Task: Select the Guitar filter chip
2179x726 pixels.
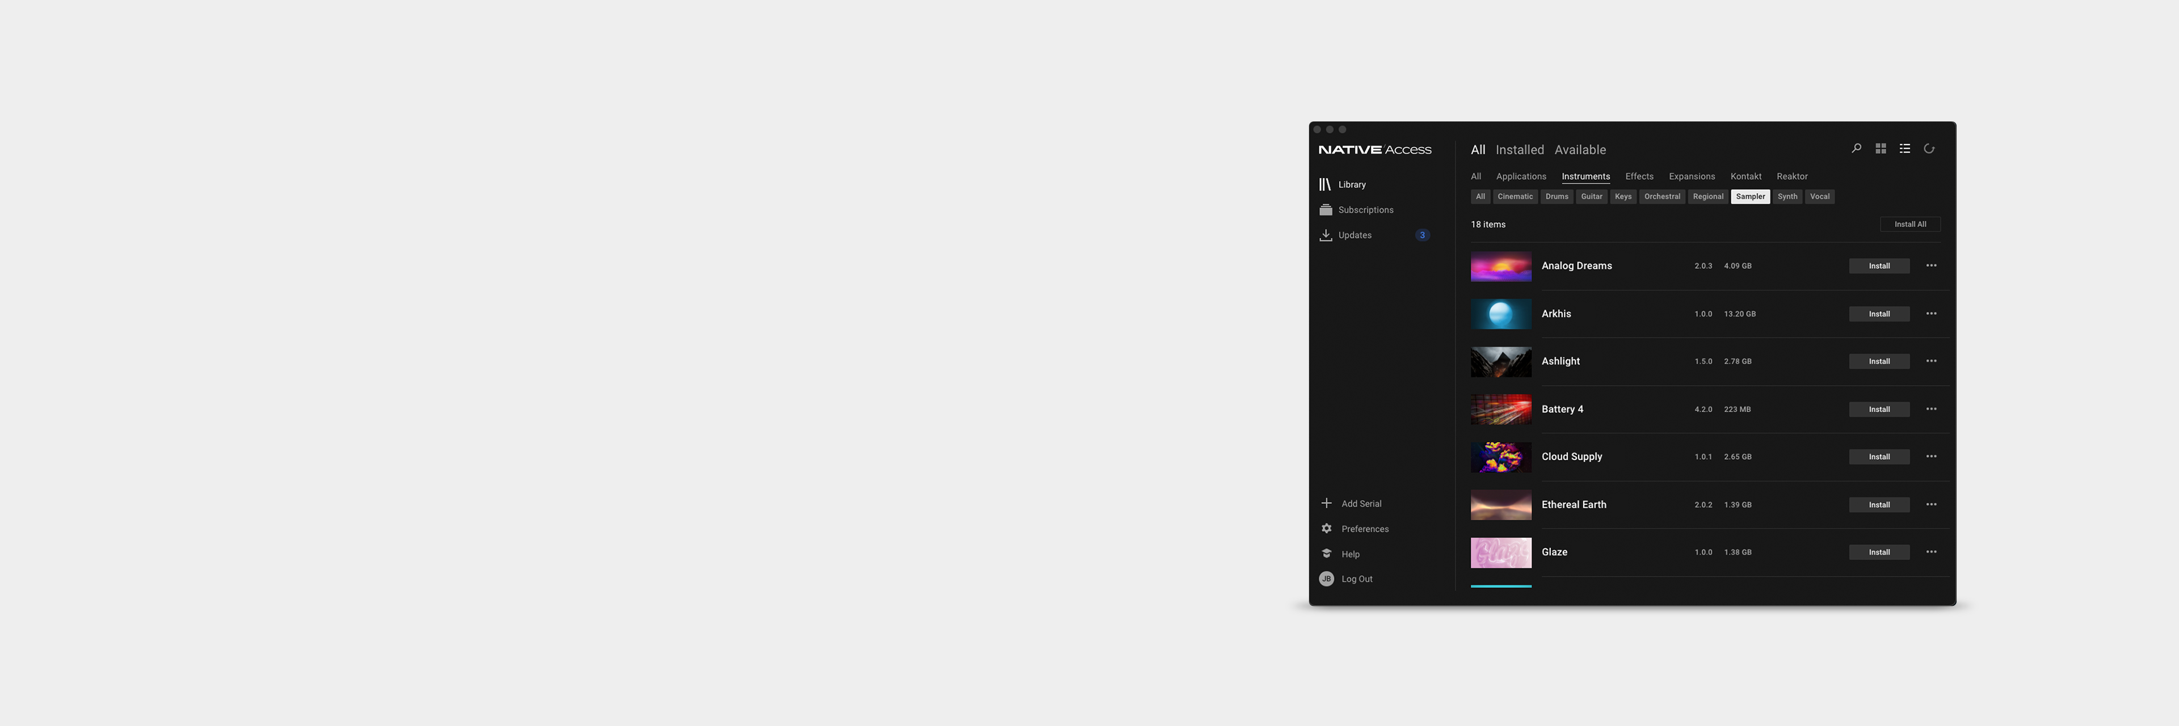Action: [x=1592, y=197]
